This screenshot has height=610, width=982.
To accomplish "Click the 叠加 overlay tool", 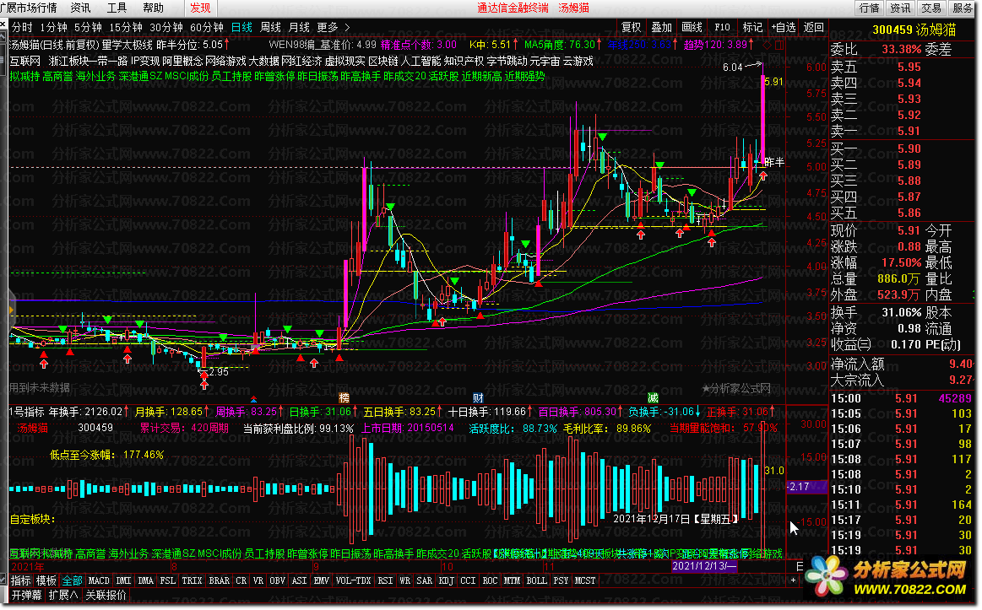I will (x=661, y=27).
